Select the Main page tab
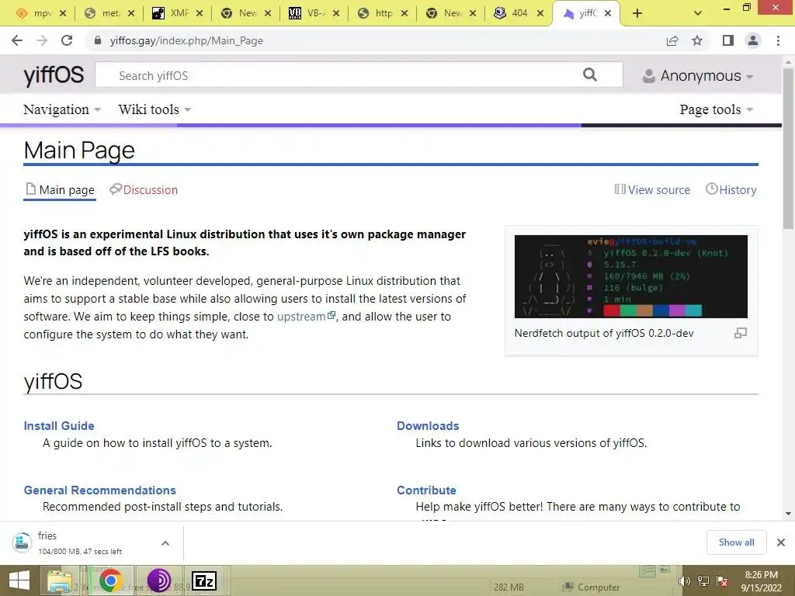Viewport: 795px width, 596px height. click(60, 190)
